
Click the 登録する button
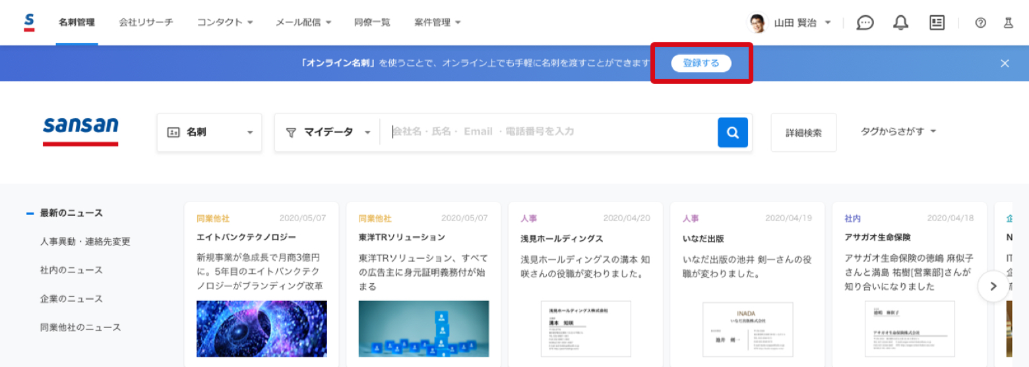tap(701, 63)
